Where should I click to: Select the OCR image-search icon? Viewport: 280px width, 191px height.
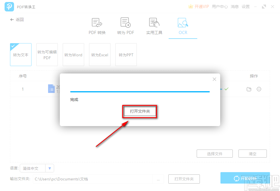(183, 22)
